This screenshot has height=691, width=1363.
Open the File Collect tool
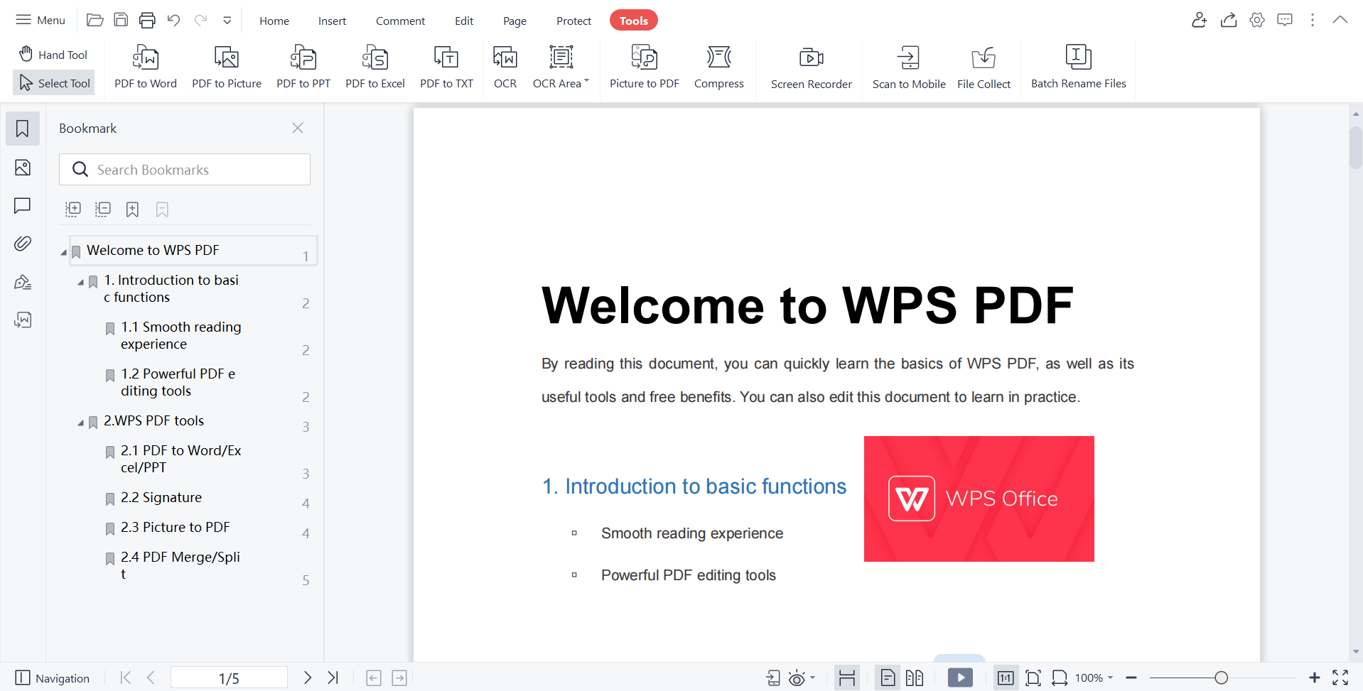tap(984, 67)
